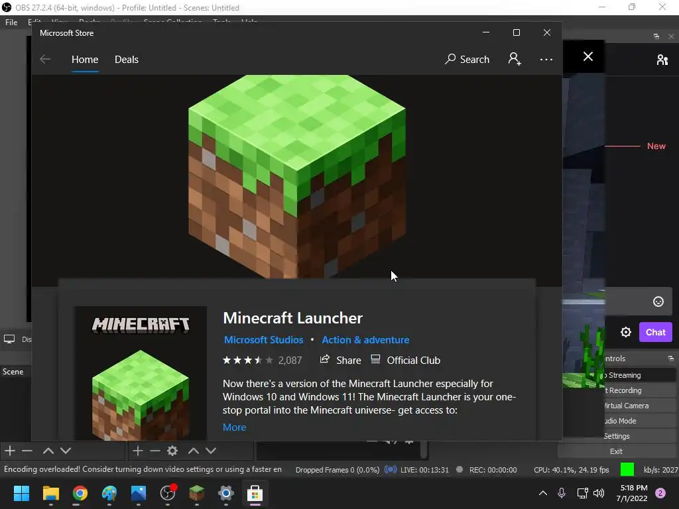Select the Scene entry in the Scenes list

pos(15,372)
